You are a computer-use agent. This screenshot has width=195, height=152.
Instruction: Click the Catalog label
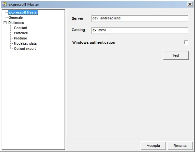click(x=78, y=30)
